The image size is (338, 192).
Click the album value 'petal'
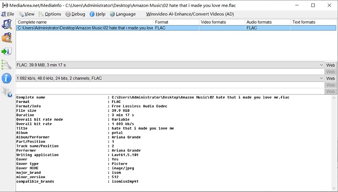pos(117,133)
